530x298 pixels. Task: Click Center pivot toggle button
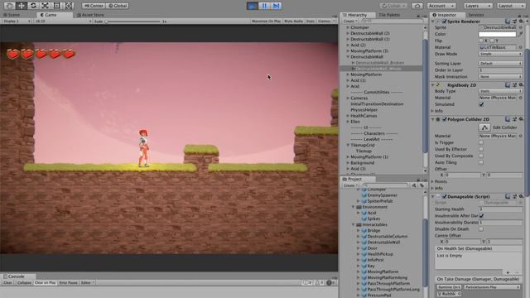(94, 6)
